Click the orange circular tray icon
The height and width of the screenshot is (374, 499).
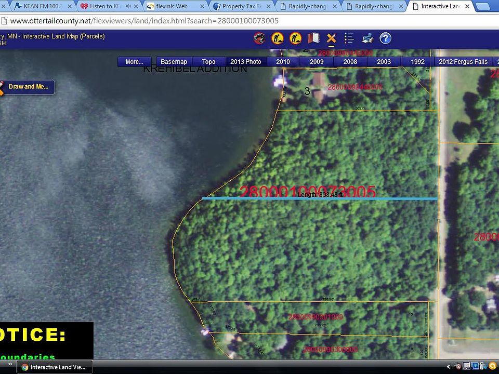493,367
